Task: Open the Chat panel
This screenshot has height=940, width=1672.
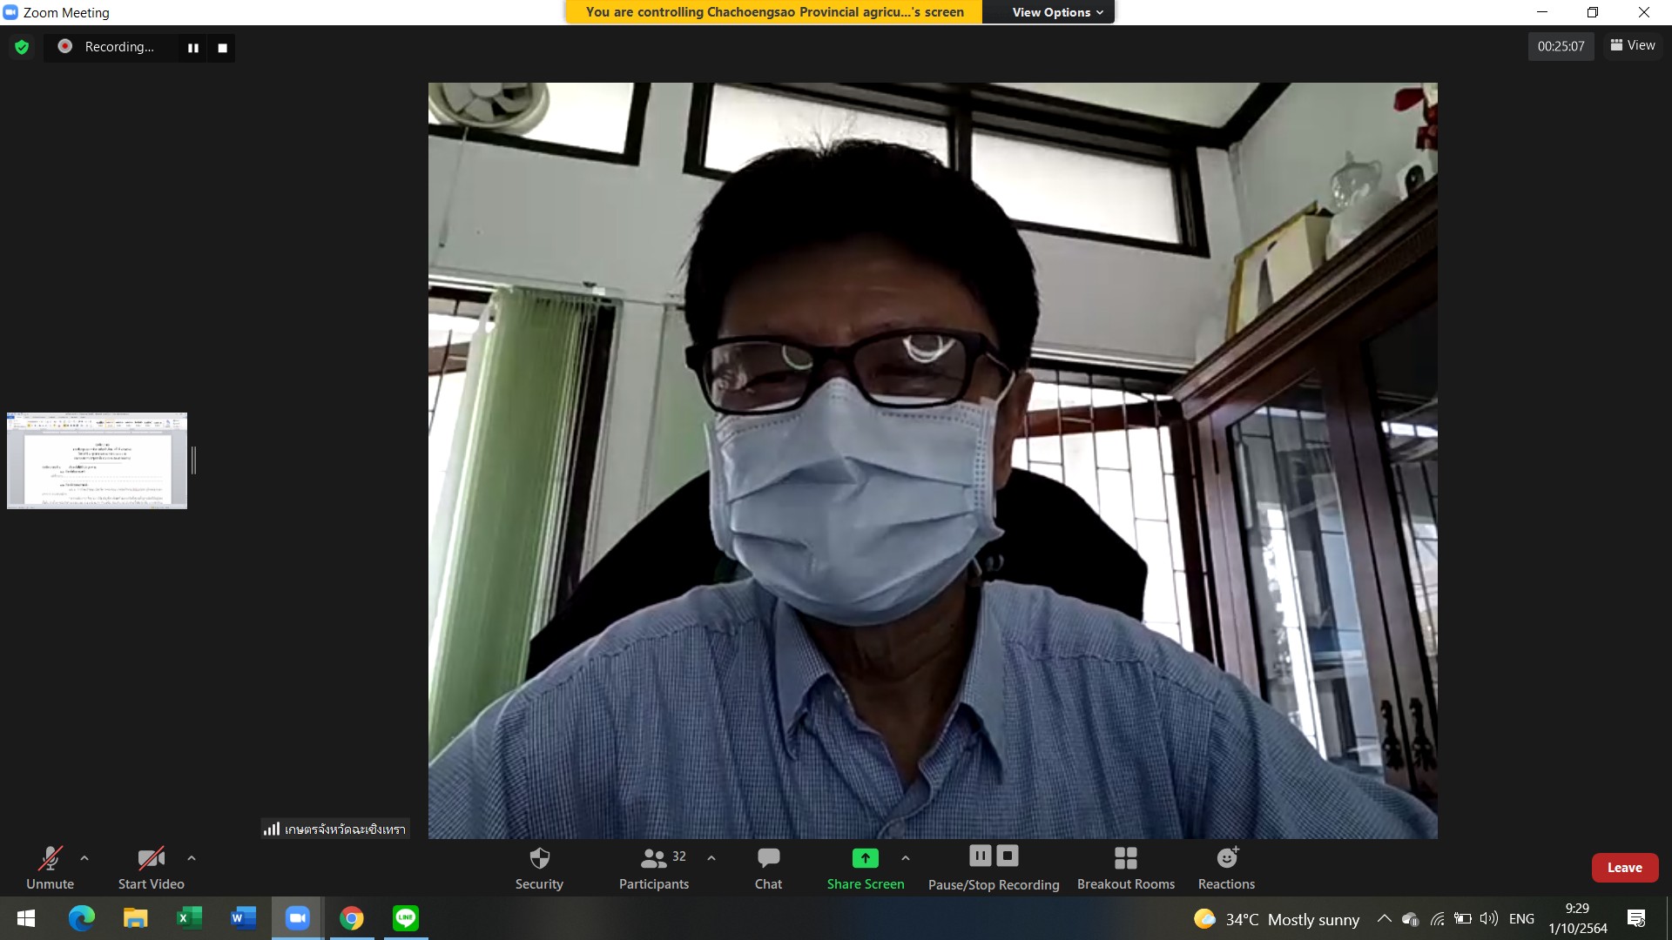Action: point(768,868)
